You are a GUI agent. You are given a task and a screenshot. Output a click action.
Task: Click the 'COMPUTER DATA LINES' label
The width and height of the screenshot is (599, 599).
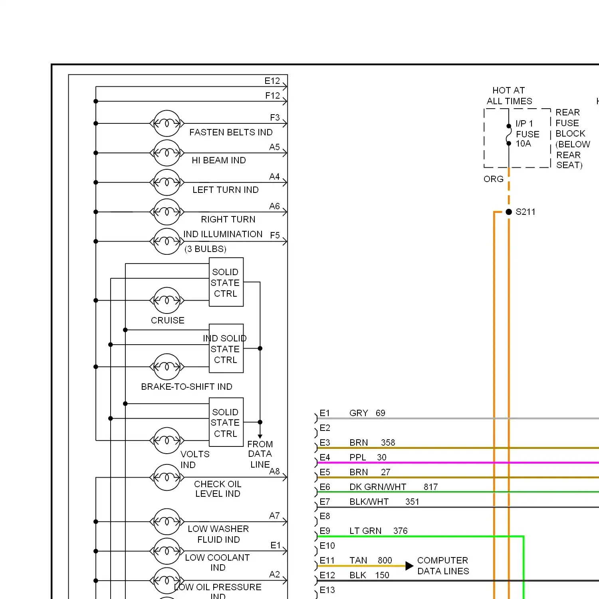pos(443,565)
